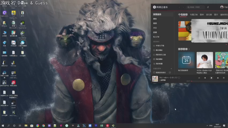228x128 pixels.
Task: Open NetEase Music red taskbar icon
Action: [x=107, y=125]
